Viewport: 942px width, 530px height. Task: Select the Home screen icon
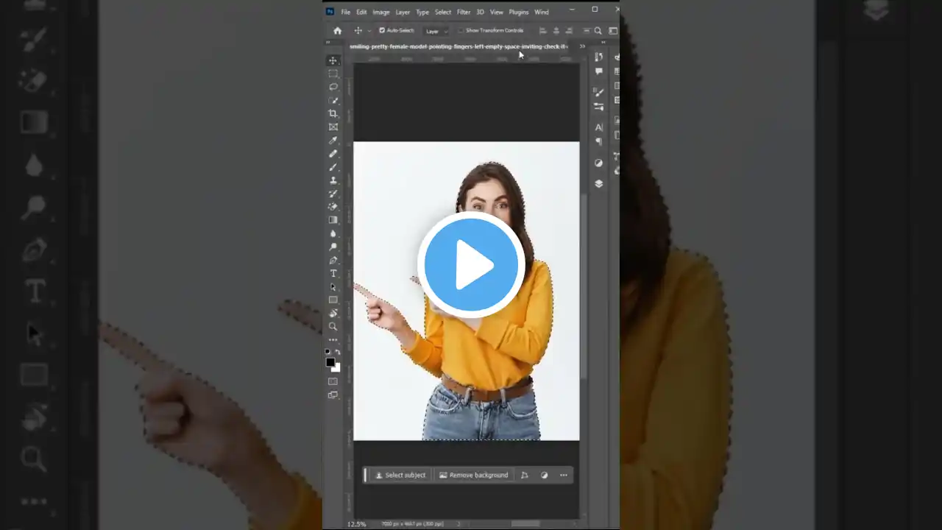pyautogui.click(x=337, y=30)
